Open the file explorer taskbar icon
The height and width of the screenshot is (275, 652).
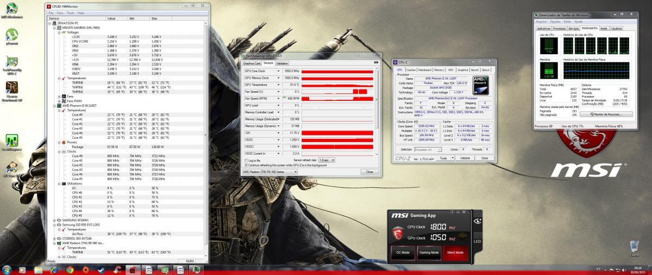pyautogui.click(x=39, y=270)
